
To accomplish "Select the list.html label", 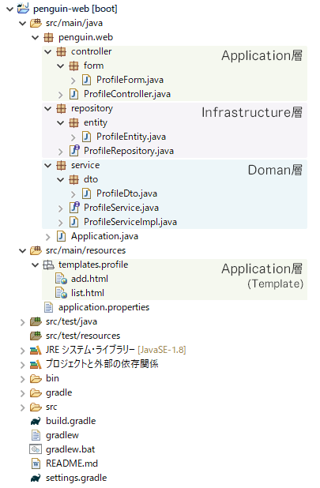I will click(x=88, y=293).
